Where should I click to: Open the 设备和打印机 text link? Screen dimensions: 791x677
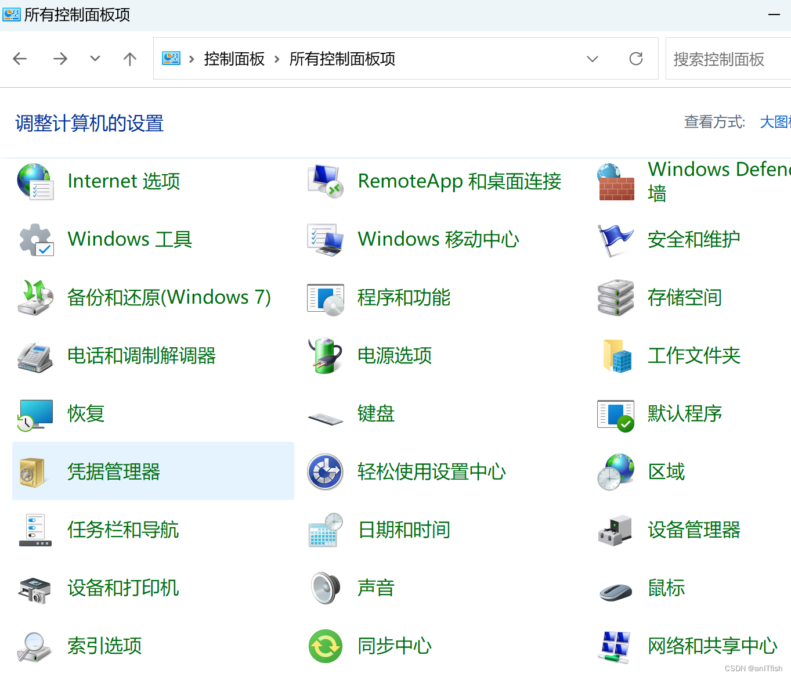[x=123, y=588]
